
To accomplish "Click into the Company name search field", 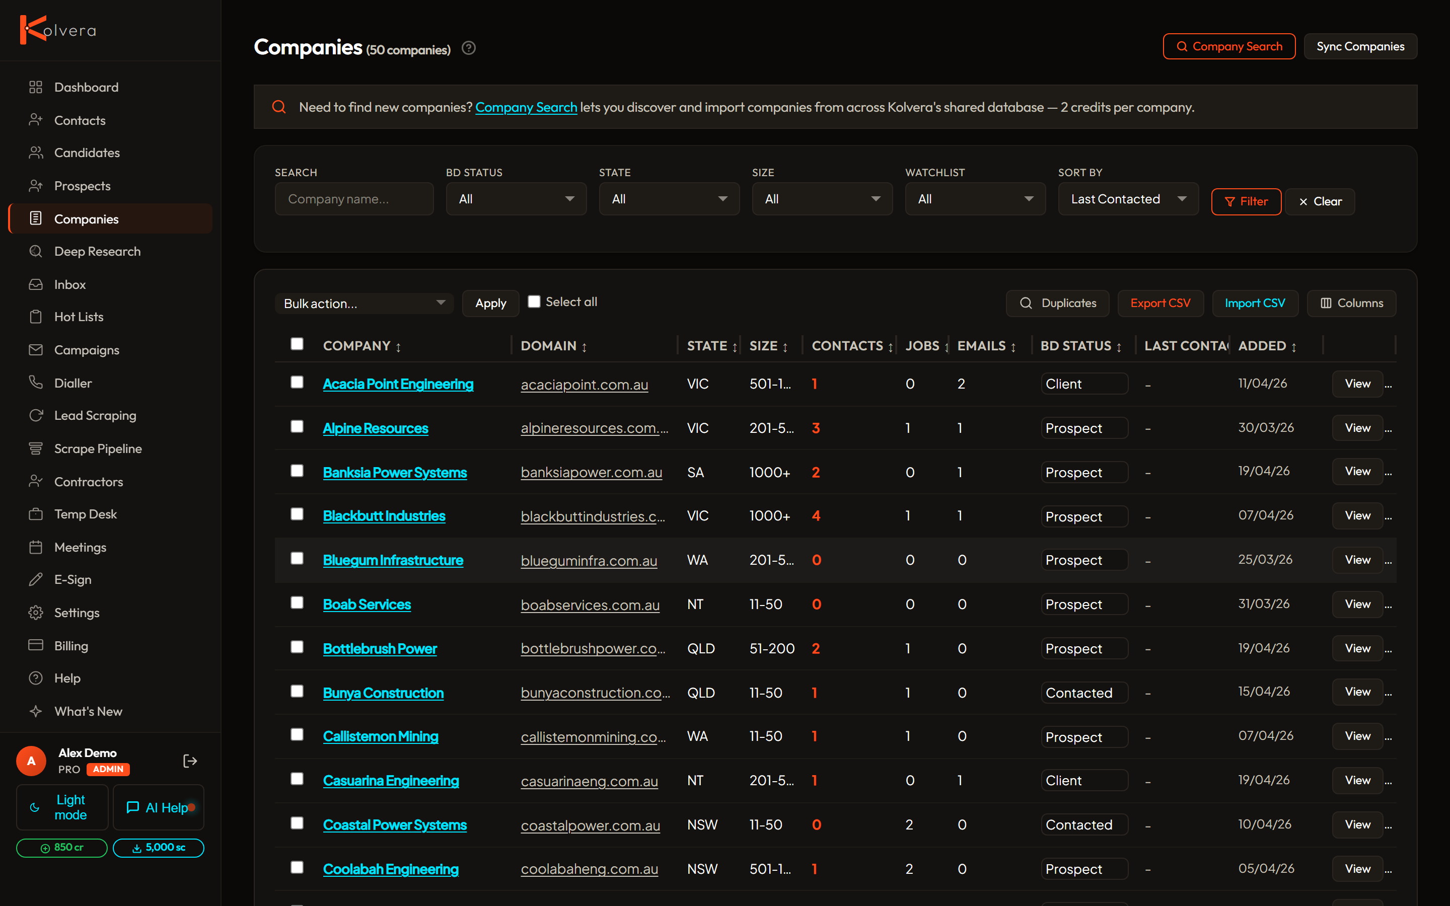I will click(x=354, y=199).
